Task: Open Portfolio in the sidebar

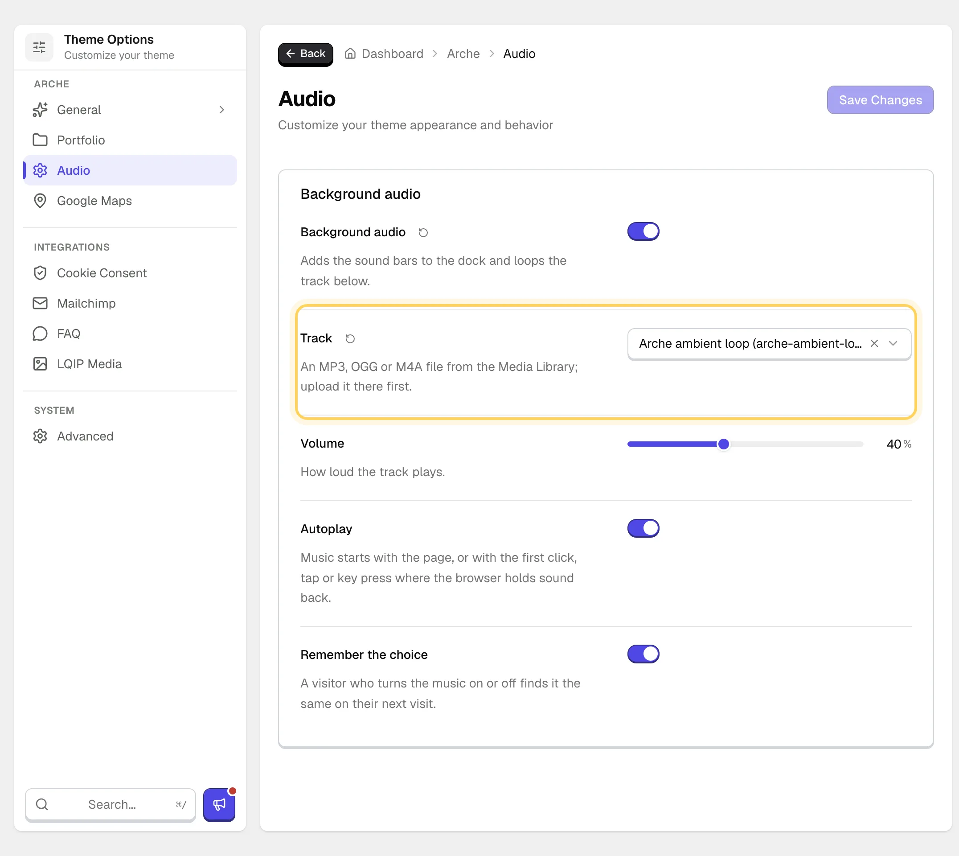Action: point(130,140)
